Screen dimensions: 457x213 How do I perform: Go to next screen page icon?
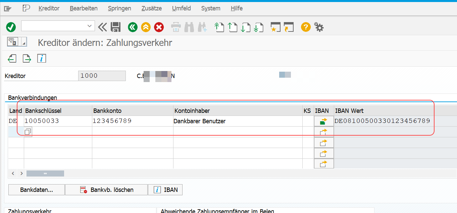(x=27, y=59)
